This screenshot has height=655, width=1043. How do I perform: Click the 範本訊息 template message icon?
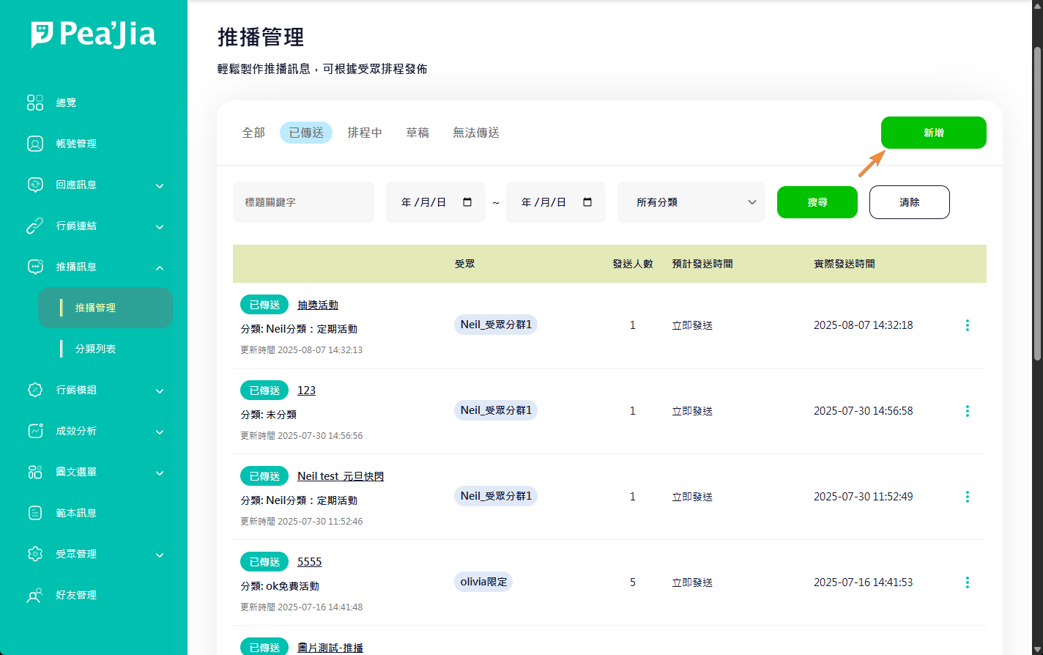click(35, 513)
